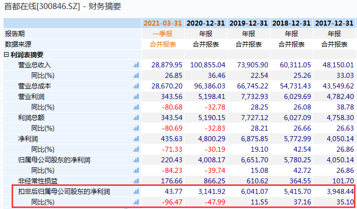Open chart icon for 利润总额 row
Screen dimensions: 357x209
point(136,118)
